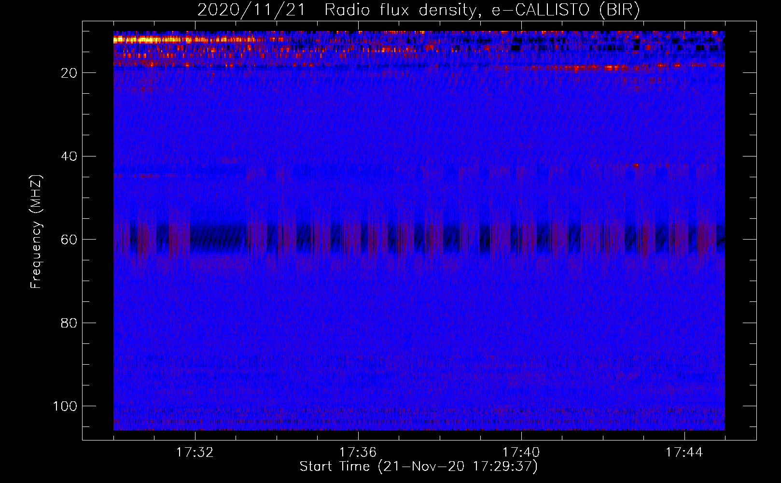Click the '20' frequency tick label
Screen dimensions: 781x483
click(x=69, y=73)
